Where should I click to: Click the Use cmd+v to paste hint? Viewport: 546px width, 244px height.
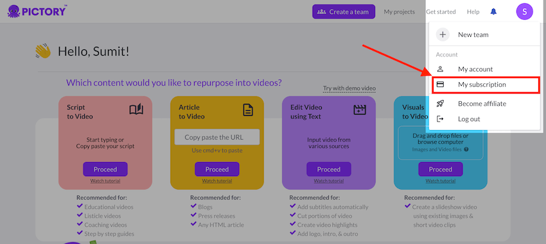[217, 150]
